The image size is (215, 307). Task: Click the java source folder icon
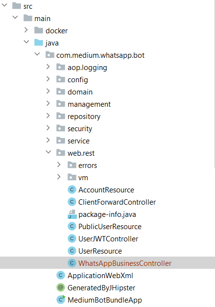[39, 43]
